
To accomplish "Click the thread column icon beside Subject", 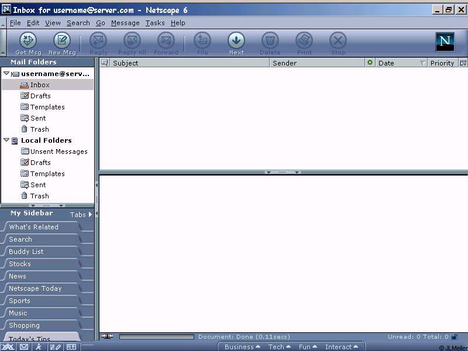I will [104, 63].
